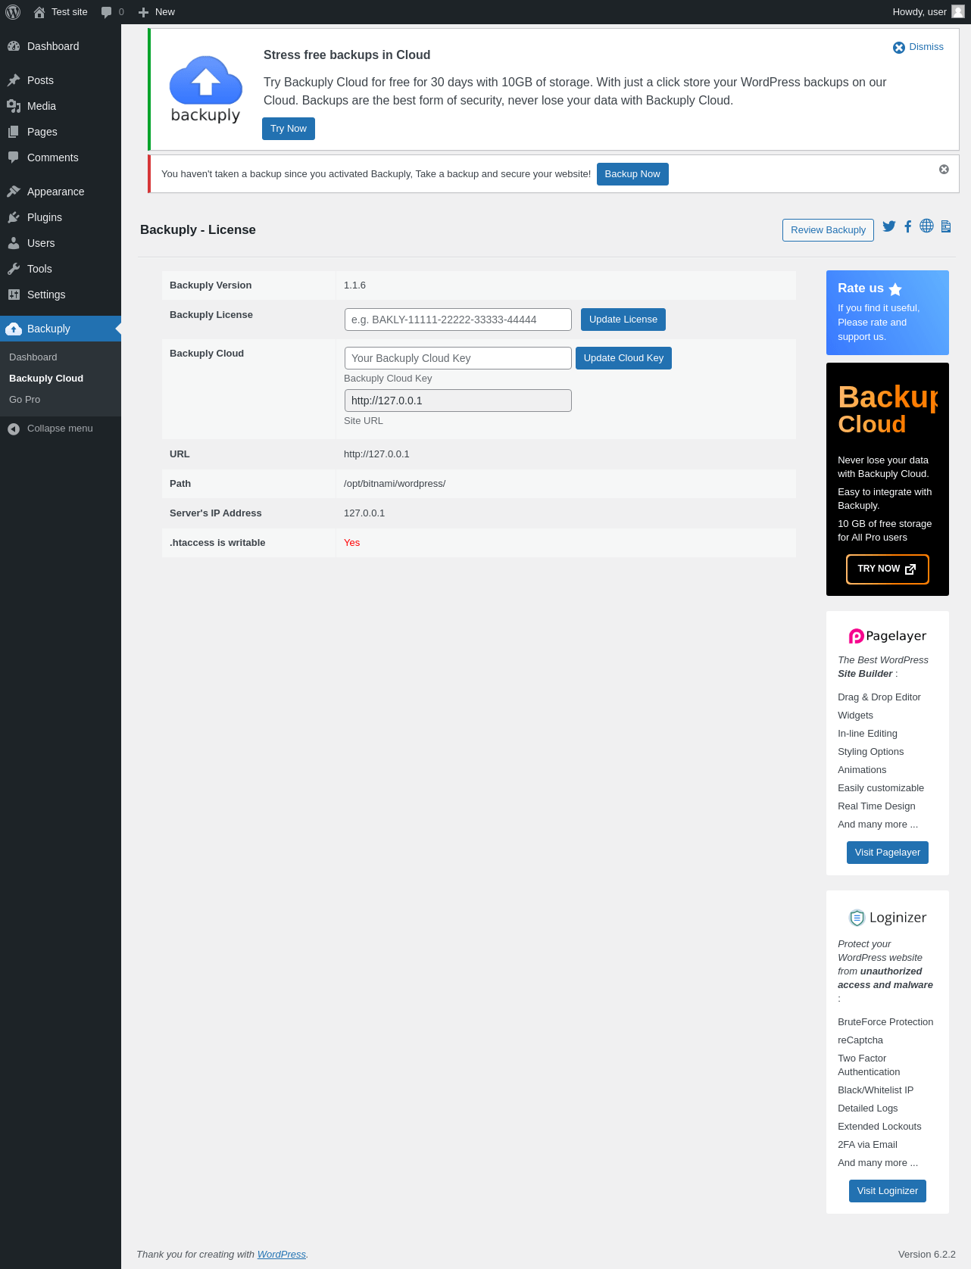Visit Test site from the admin bar

tap(61, 12)
